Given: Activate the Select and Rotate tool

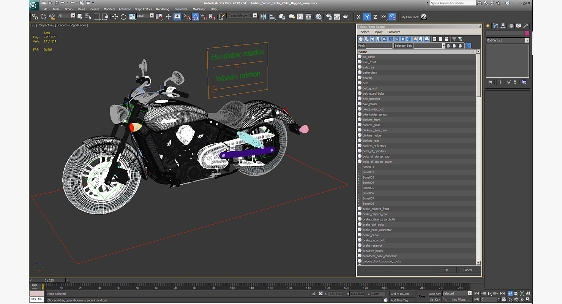Looking at the screenshot, I should tap(123, 17).
